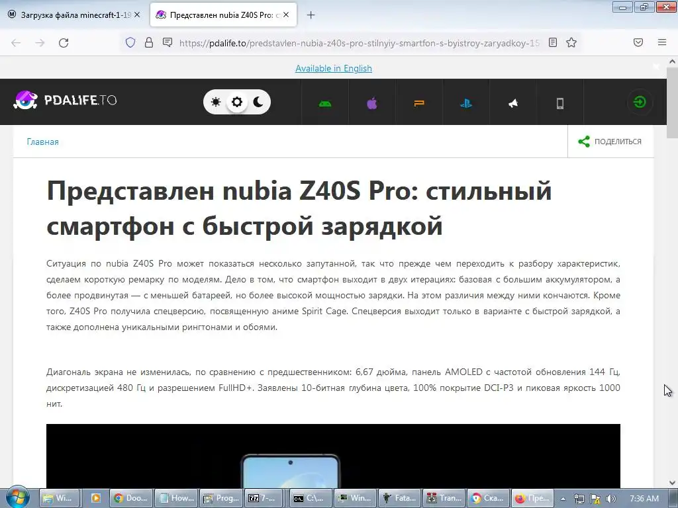Go forward to next page
Image resolution: width=678 pixels, height=508 pixels.
(x=40, y=43)
